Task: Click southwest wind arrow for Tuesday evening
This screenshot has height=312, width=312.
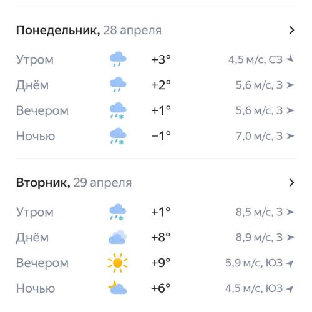Action: tap(290, 263)
